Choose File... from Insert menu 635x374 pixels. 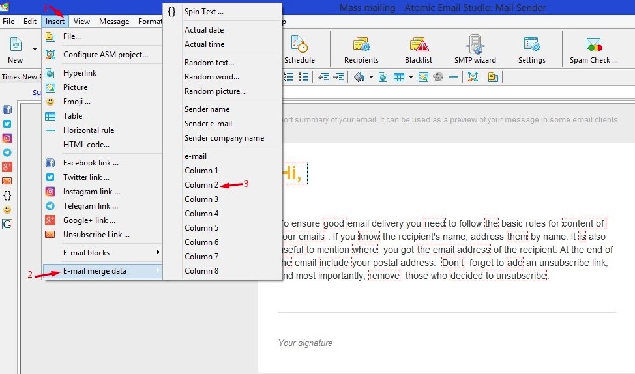(x=103, y=36)
